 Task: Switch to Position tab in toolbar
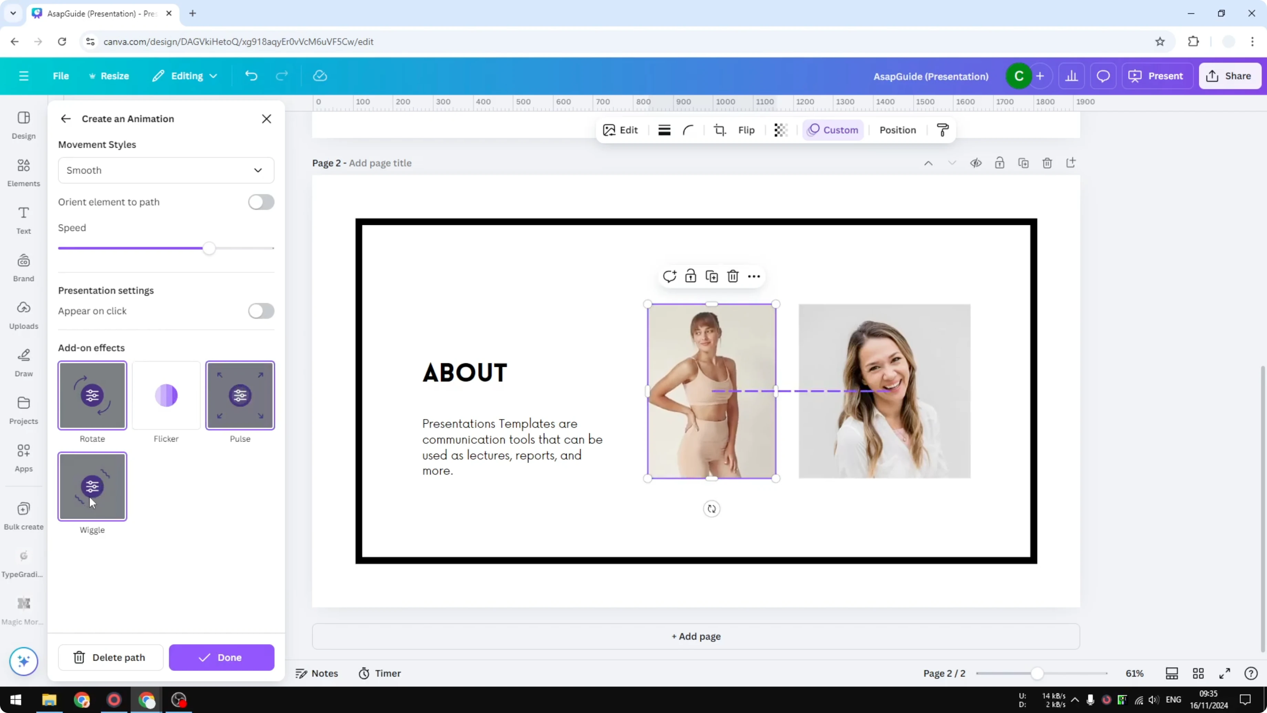(x=897, y=130)
